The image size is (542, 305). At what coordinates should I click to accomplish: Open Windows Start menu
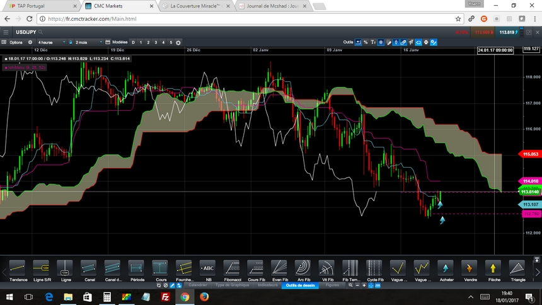coord(9,297)
